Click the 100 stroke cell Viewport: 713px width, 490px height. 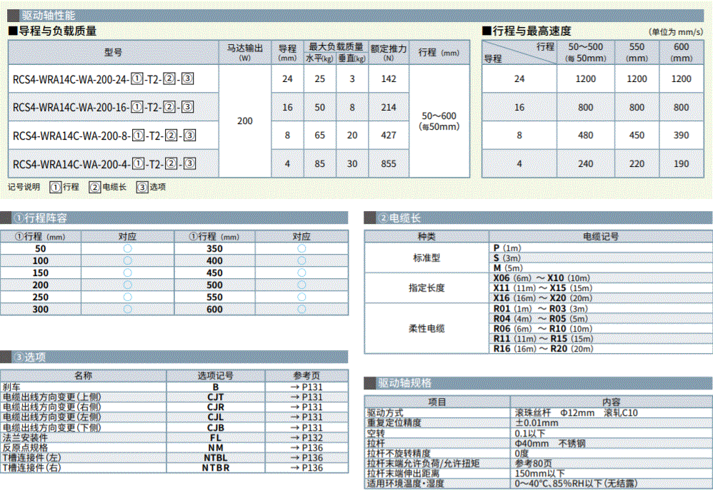pyautogui.click(x=41, y=260)
